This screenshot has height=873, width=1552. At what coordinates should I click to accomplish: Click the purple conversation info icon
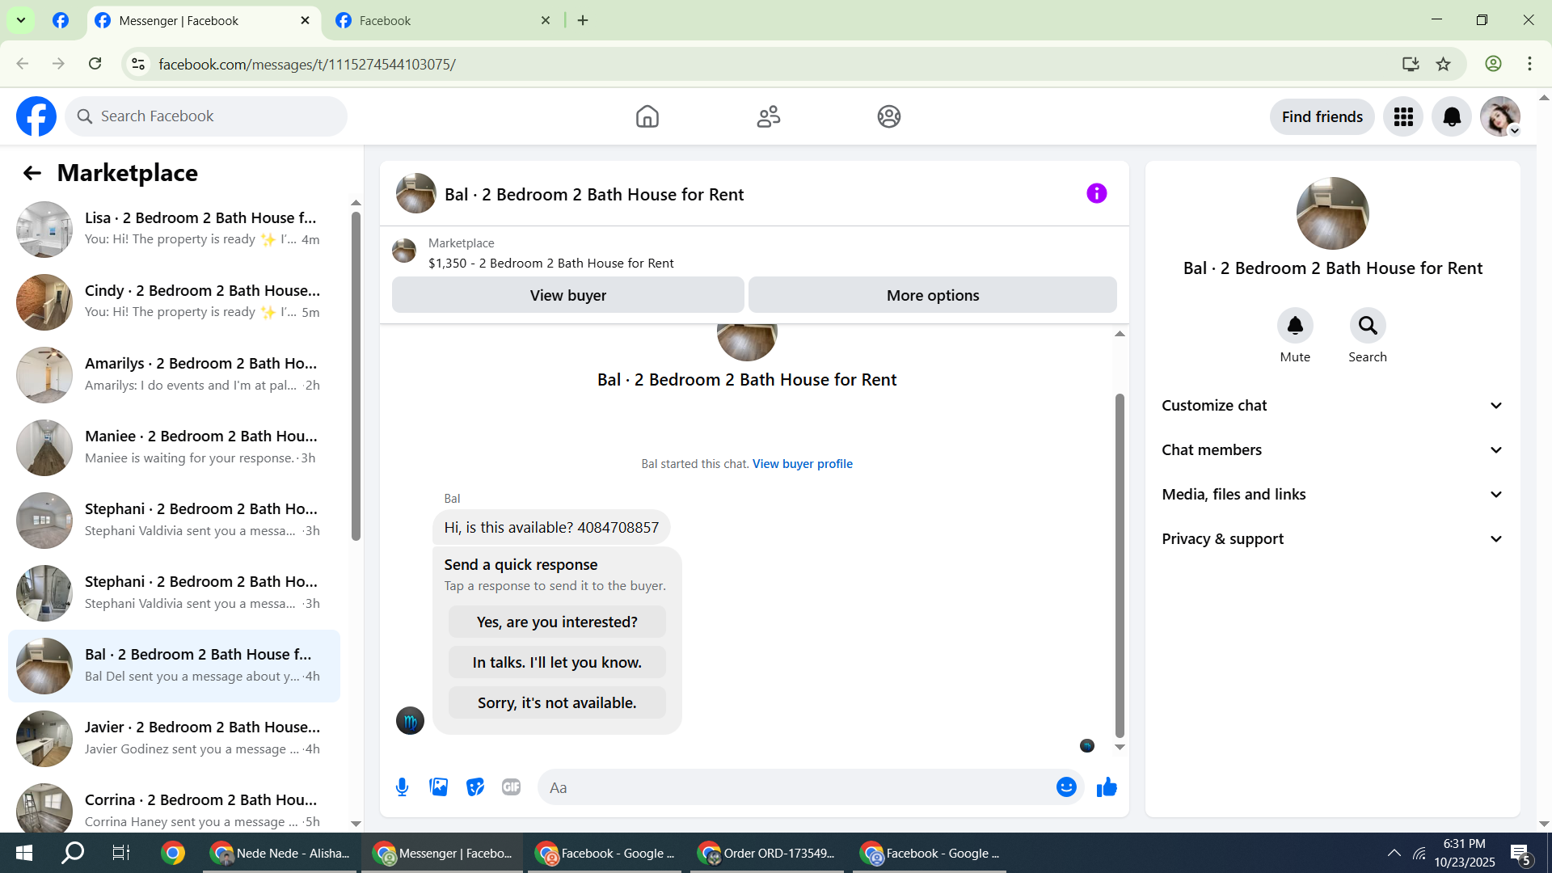pyautogui.click(x=1096, y=193)
